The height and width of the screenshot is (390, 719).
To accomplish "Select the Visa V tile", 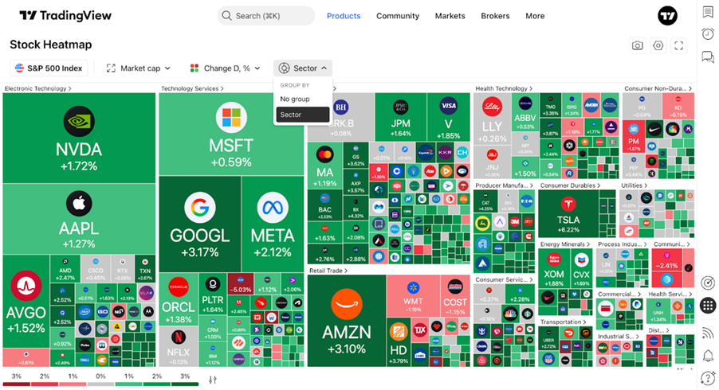I will [448, 117].
